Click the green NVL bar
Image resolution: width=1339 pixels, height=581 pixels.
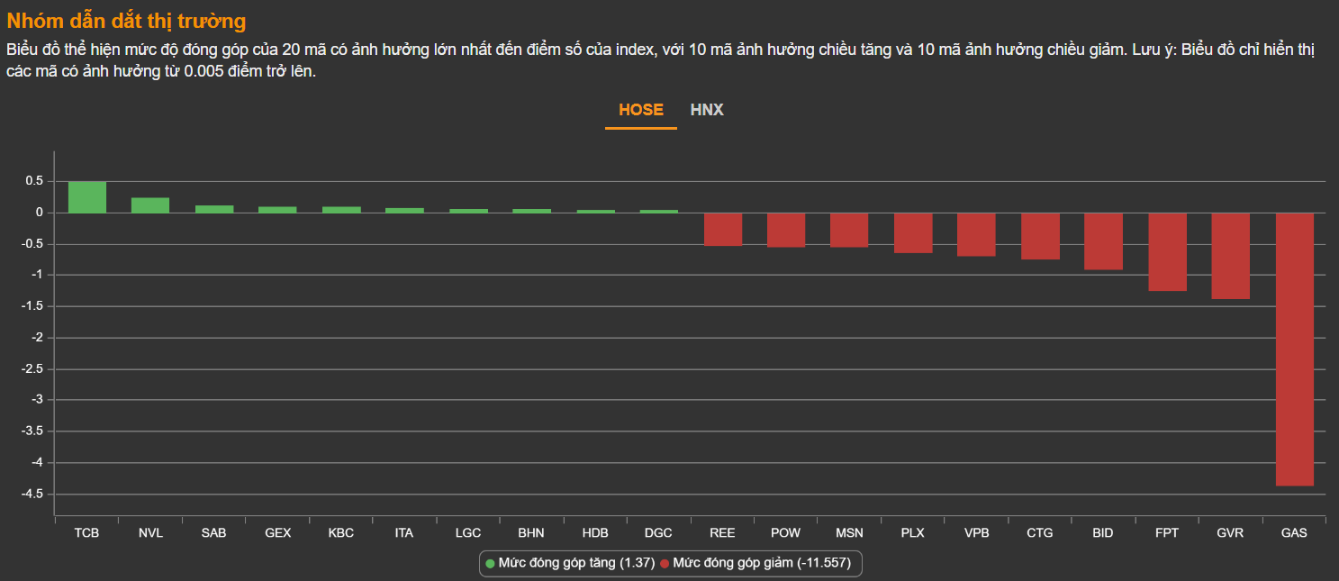coord(150,205)
